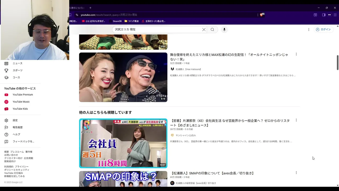Open footer link 概要
339x191 pixels.
tap(6, 152)
